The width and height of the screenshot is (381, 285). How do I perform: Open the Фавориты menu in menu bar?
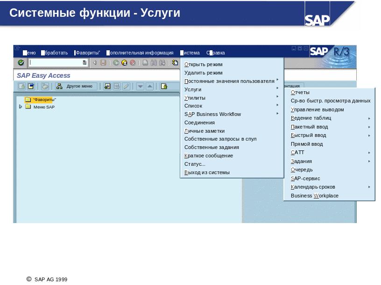pos(87,53)
